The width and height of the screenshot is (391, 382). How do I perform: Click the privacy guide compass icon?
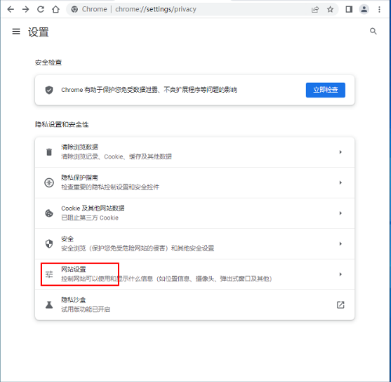(x=49, y=183)
